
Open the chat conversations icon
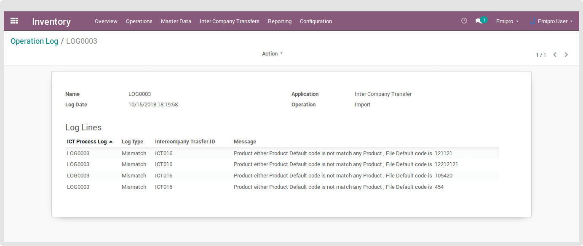click(x=479, y=21)
